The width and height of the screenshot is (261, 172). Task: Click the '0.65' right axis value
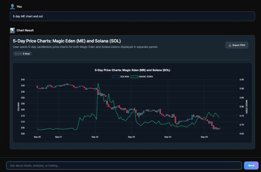[x=242, y=133]
